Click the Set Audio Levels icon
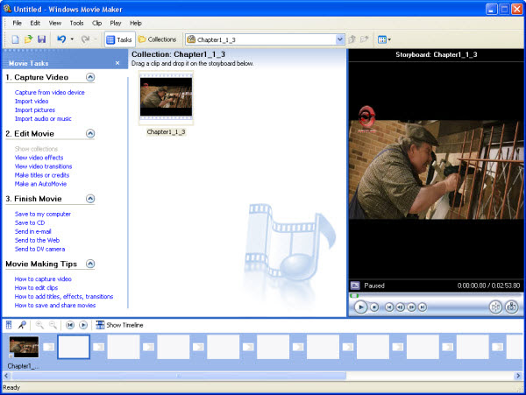This screenshot has width=526, height=395. [x=9, y=325]
